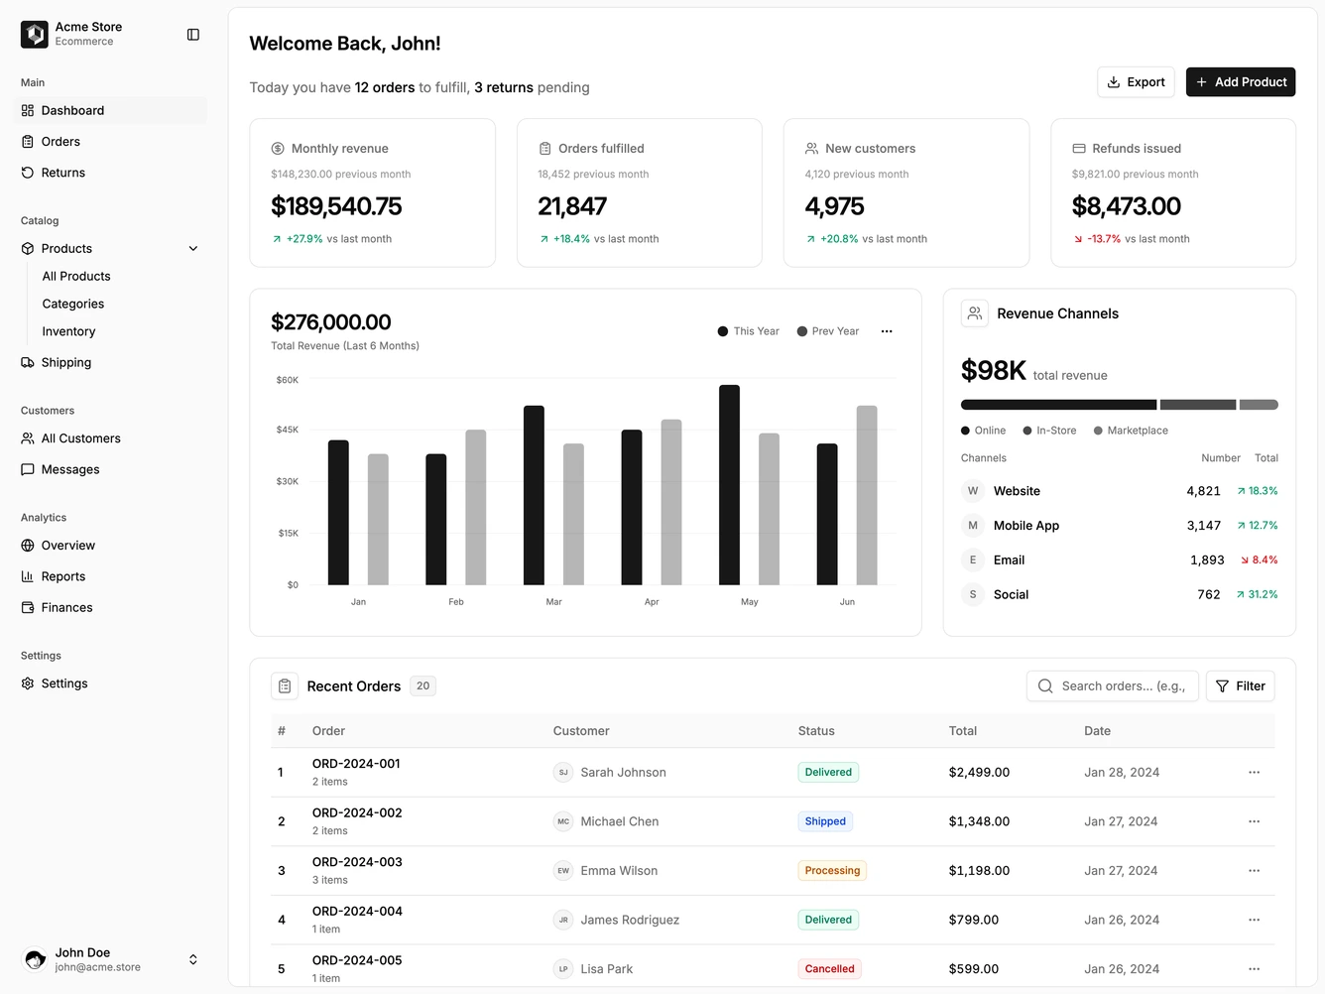Click the Recent Orders clipboard icon
The width and height of the screenshot is (1325, 994).
pos(285,685)
